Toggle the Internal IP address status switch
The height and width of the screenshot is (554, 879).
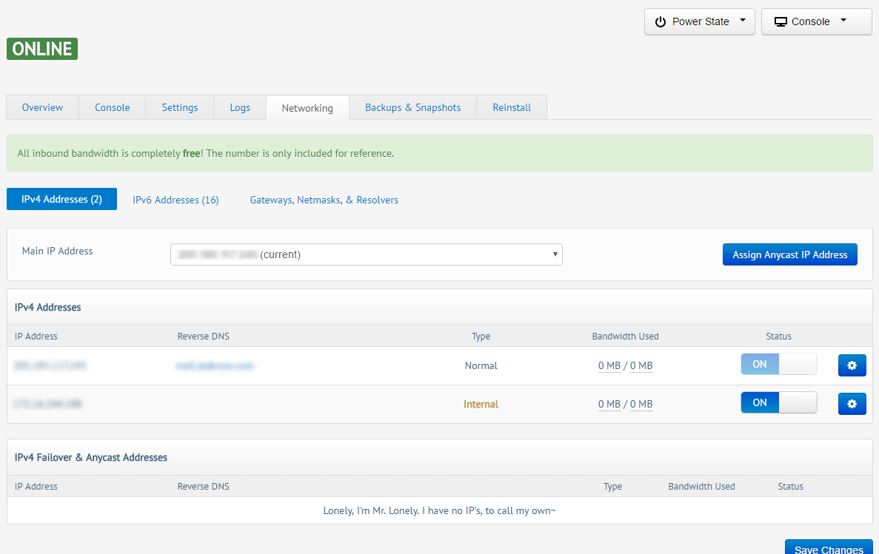778,402
